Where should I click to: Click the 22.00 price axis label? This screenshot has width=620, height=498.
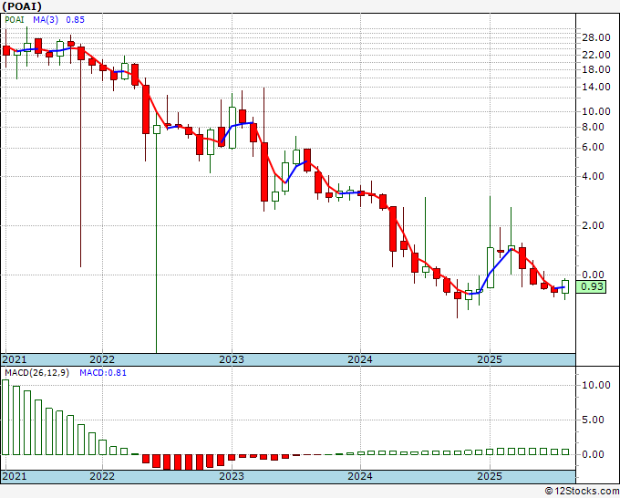coord(596,55)
